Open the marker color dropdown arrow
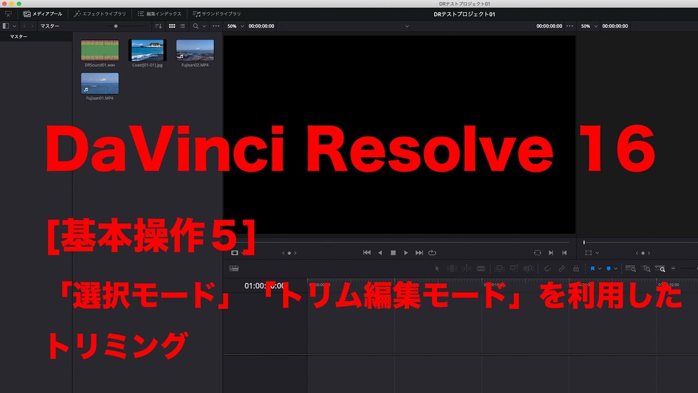This screenshot has height=393, width=698. (x=616, y=269)
